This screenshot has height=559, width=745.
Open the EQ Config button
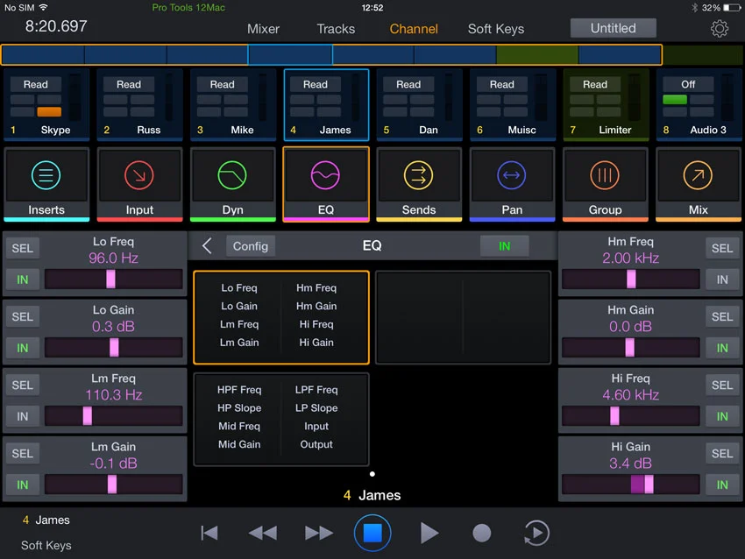tap(251, 246)
